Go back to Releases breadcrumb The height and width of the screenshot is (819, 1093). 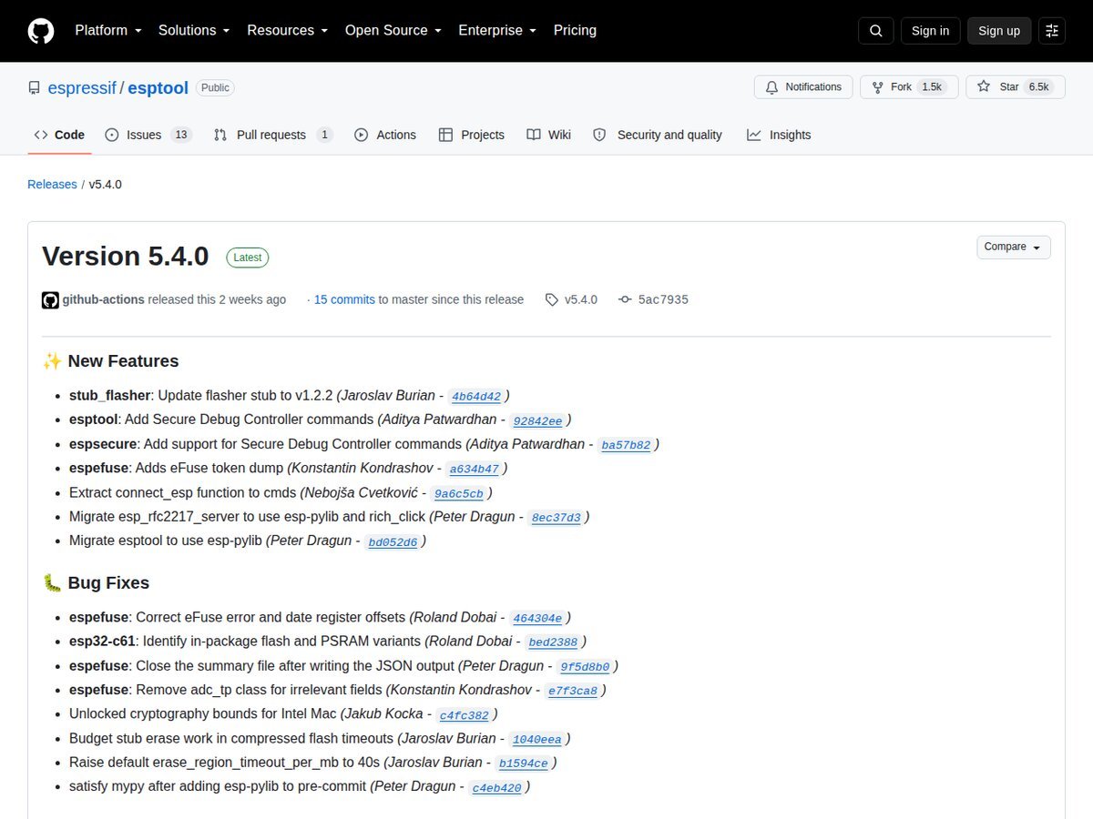[52, 184]
